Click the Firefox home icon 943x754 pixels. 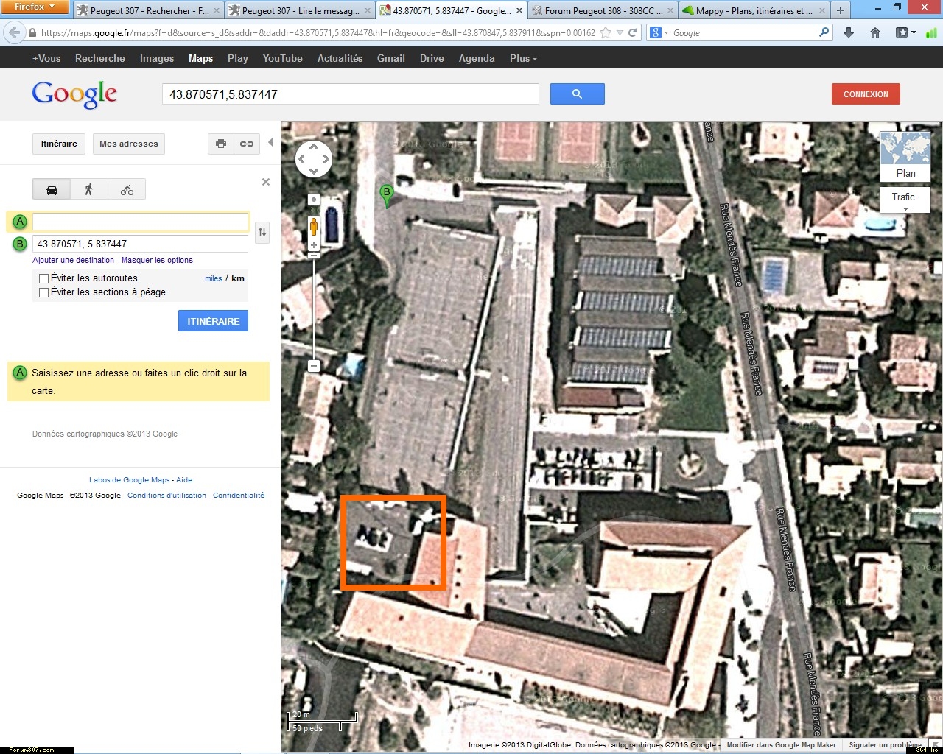pyautogui.click(x=874, y=32)
